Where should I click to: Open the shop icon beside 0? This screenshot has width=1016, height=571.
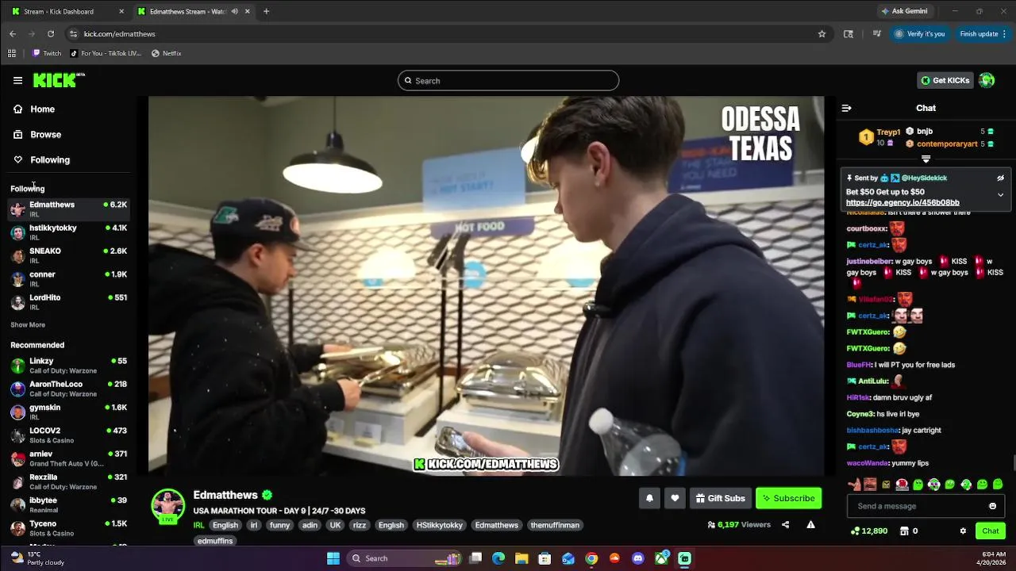pyautogui.click(x=904, y=531)
